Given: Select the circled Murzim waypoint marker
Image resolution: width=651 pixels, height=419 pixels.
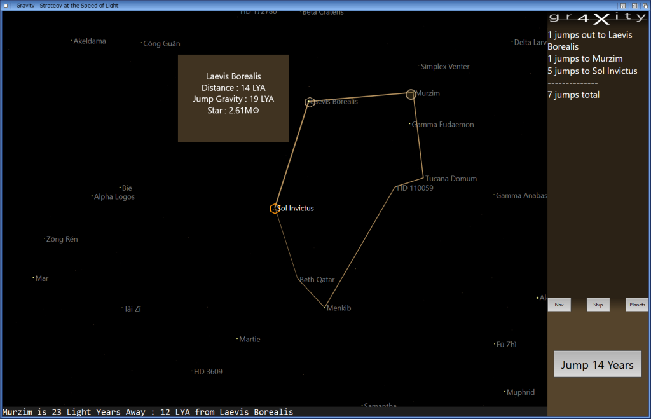Looking at the screenshot, I should coord(410,94).
